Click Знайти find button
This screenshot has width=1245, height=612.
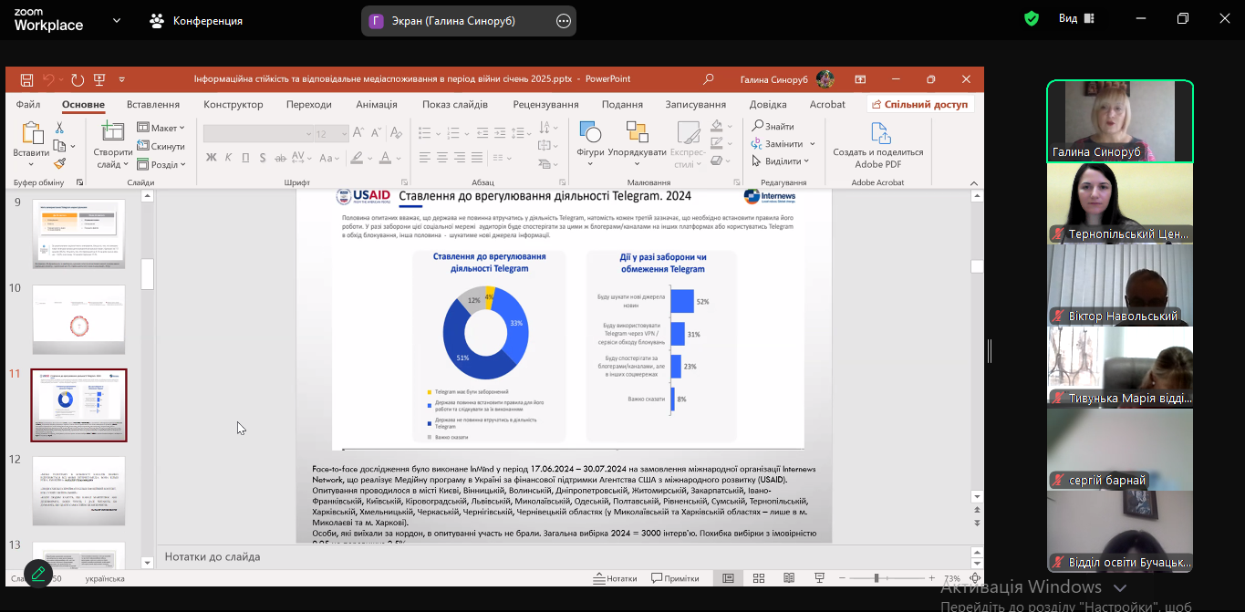click(773, 126)
